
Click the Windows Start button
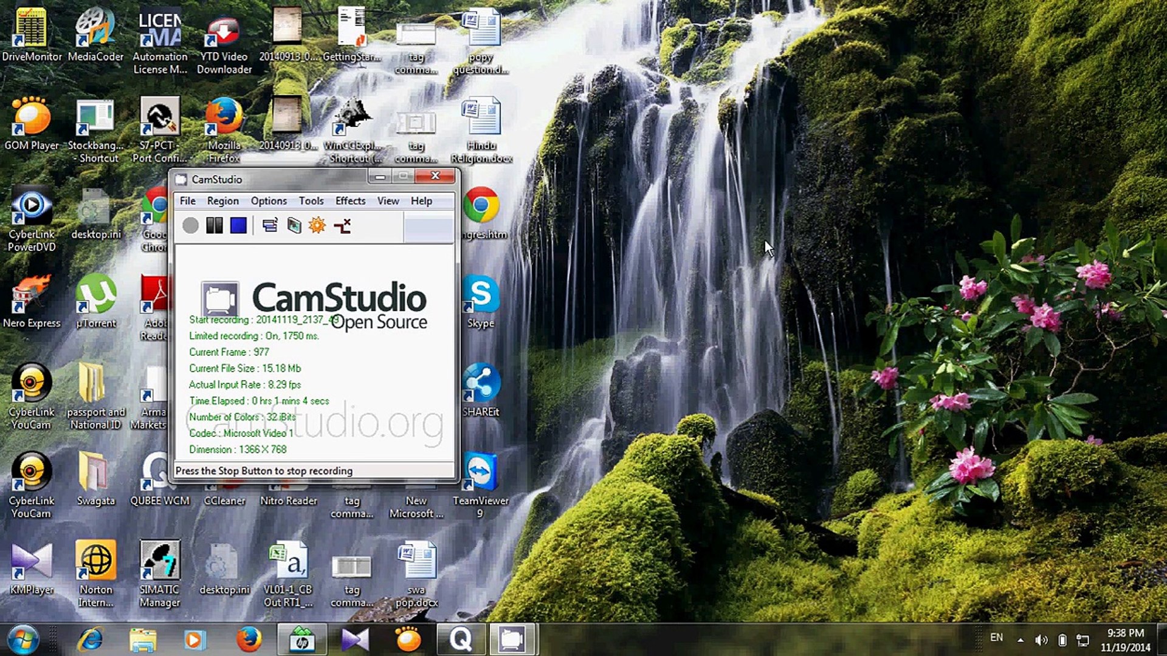(x=23, y=639)
